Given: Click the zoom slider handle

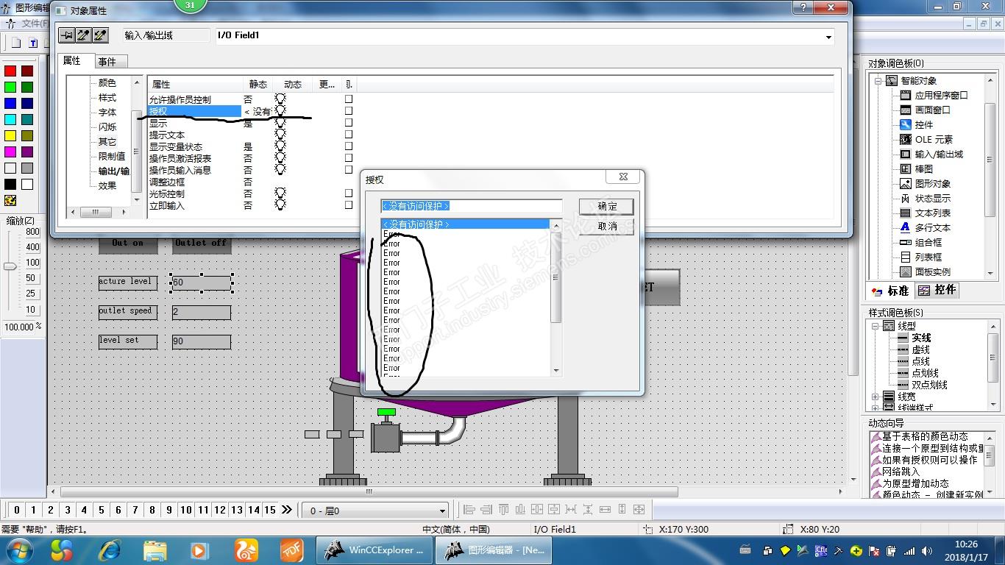Looking at the screenshot, I should [x=10, y=266].
